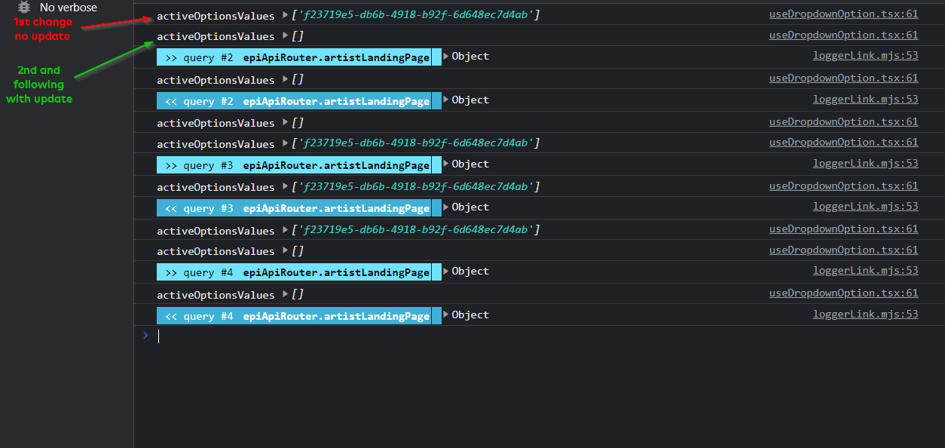Expand the empty array just above >> query #2
The width and height of the screenshot is (945, 448).
click(x=285, y=35)
